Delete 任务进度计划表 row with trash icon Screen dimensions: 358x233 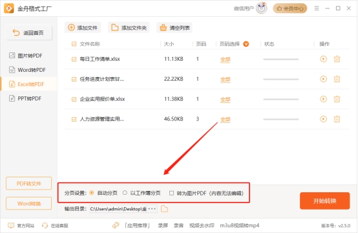pyautogui.click(x=337, y=79)
